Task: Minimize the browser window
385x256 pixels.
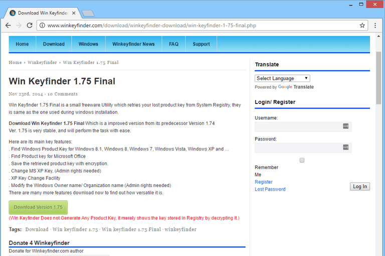Action: pos(351,4)
